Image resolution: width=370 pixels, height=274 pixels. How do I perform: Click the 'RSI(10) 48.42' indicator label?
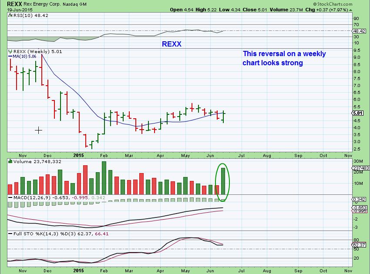tap(30, 15)
